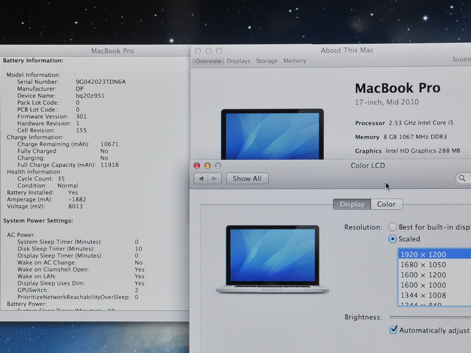Image resolution: width=471 pixels, height=353 pixels.
Task: Click Memory 8 GB 1067 MHz DDR3
Action: pyautogui.click(x=401, y=137)
